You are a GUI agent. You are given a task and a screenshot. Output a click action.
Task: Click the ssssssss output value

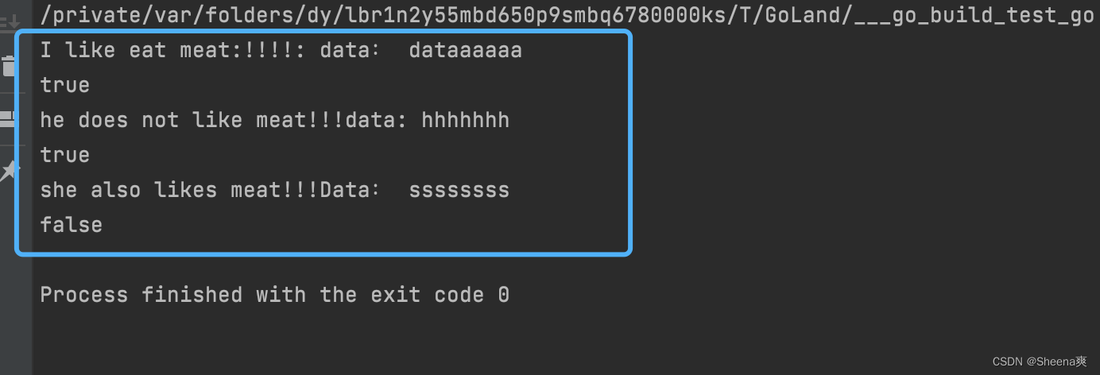459,190
